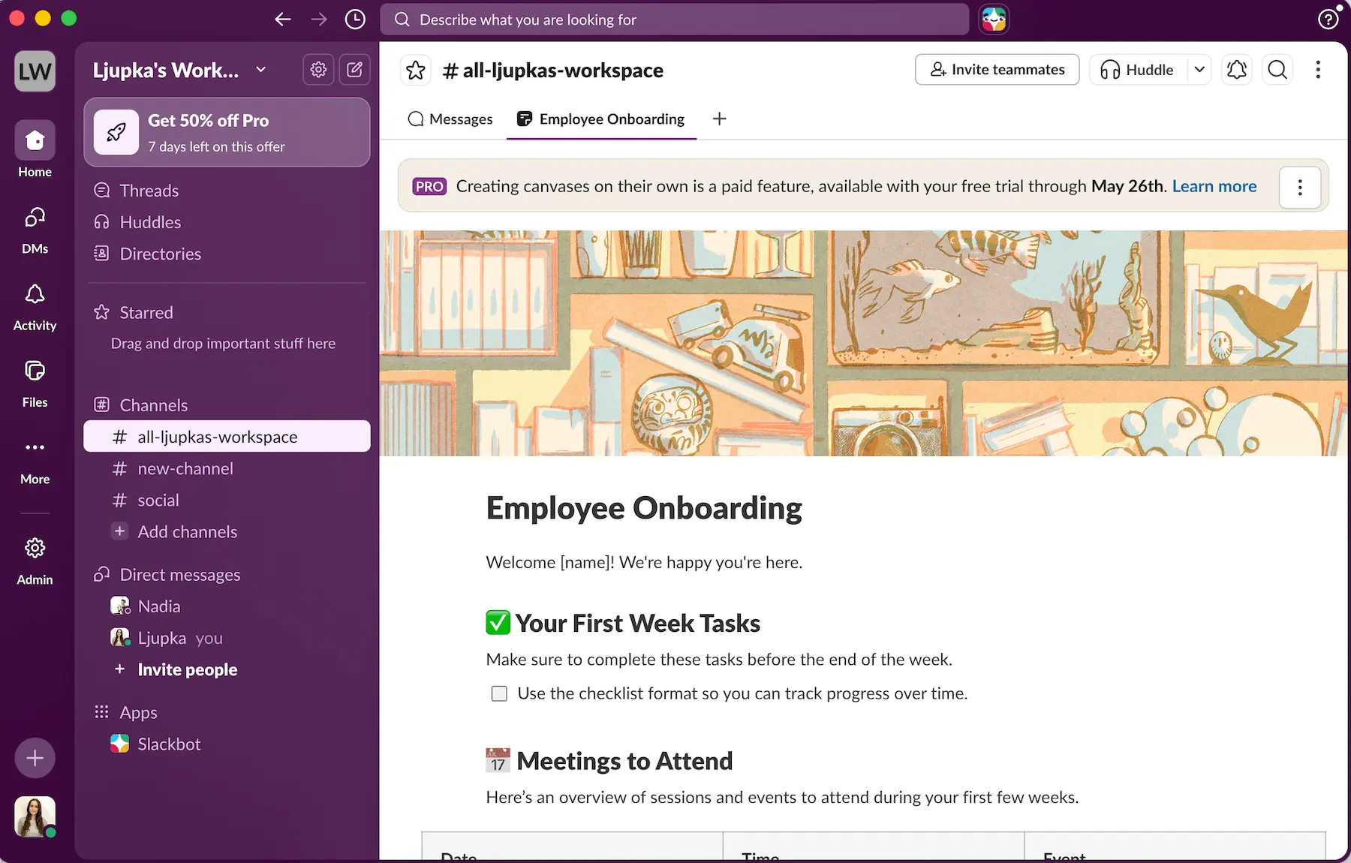Image resolution: width=1351 pixels, height=863 pixels.
Task: Click the Welcome [name] text line
Action: 644,562
